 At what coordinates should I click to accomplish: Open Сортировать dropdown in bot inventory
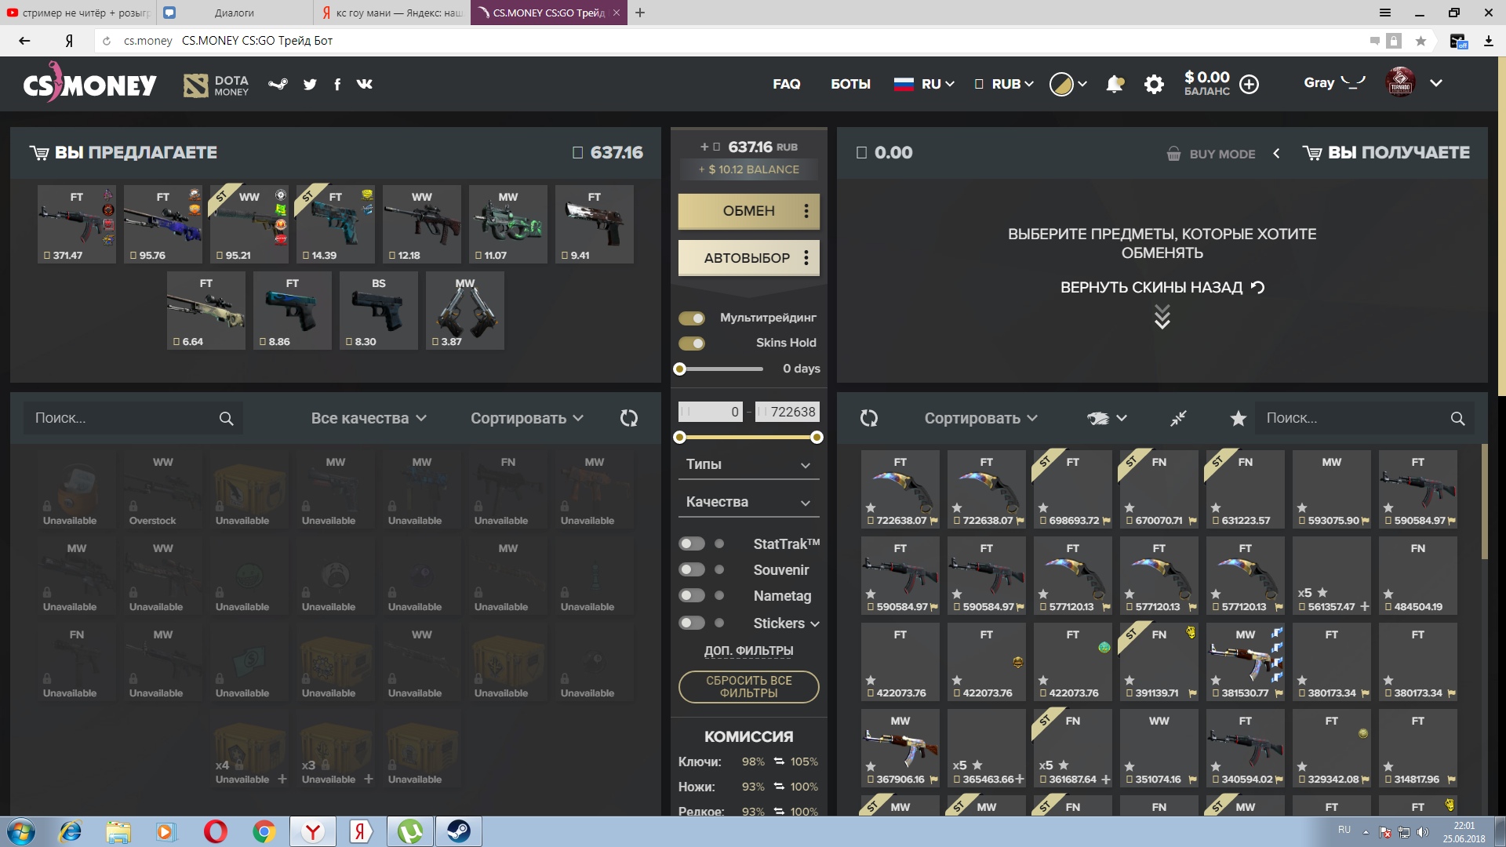point(980,418)
